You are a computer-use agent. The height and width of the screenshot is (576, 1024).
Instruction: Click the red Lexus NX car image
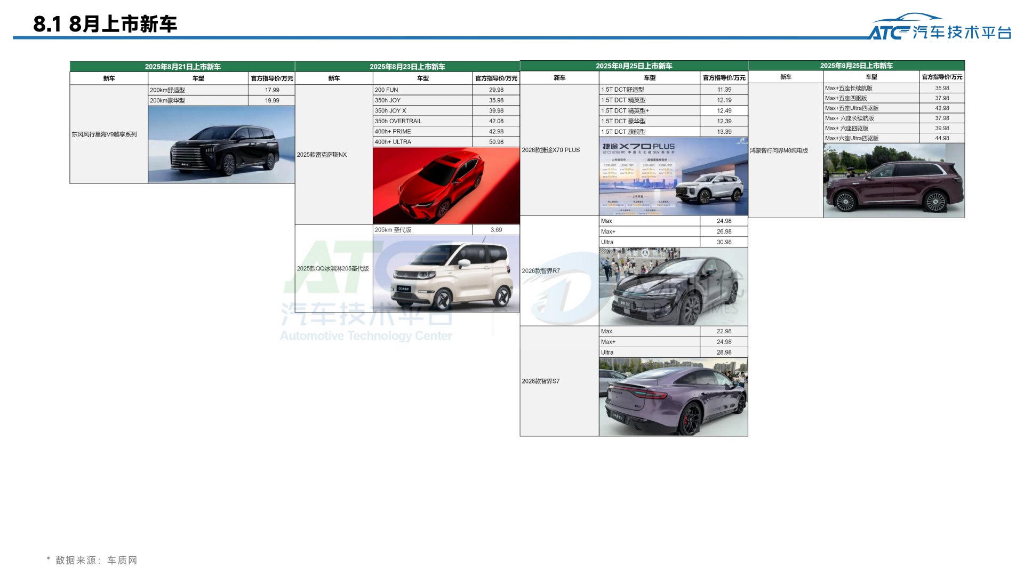(x=446, y=186)
